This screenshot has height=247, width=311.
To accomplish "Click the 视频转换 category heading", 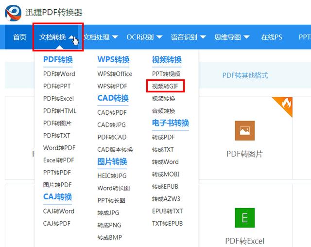I will click(x=167, y=59).
